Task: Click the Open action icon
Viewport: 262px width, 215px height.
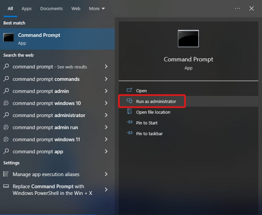Action: [x=129, y=90]
